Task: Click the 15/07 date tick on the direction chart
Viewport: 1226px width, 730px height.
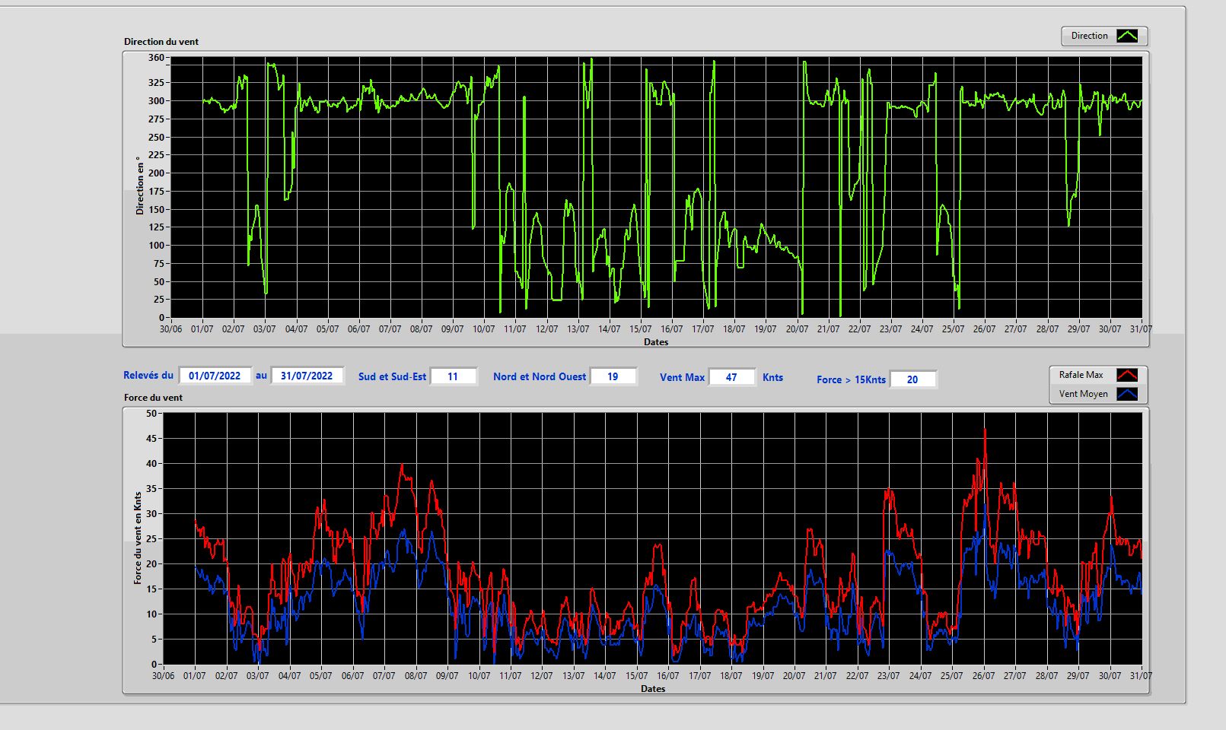Action: point(640,329)
